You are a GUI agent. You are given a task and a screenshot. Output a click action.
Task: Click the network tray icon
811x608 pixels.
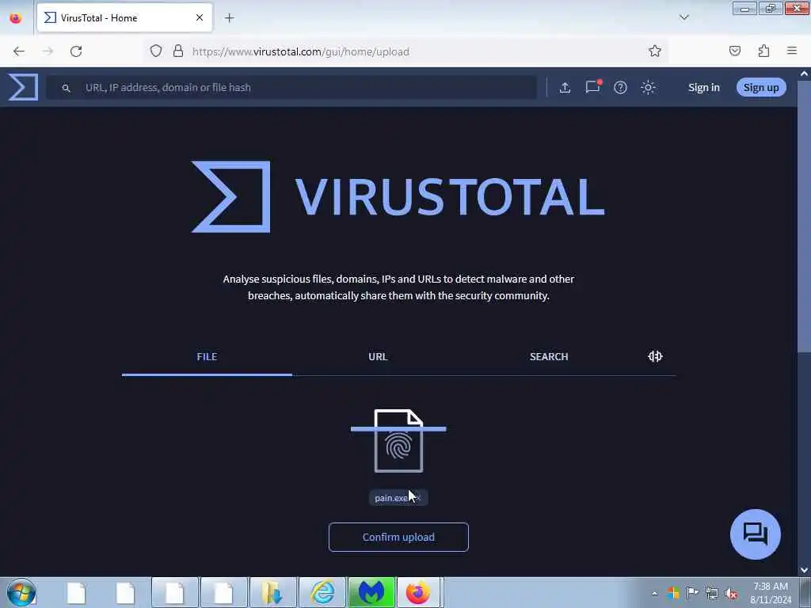712,593
